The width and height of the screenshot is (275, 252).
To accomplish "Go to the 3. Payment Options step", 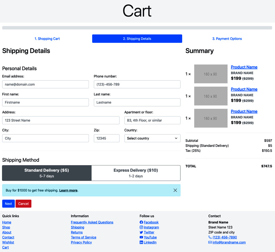I will [227, 38].
